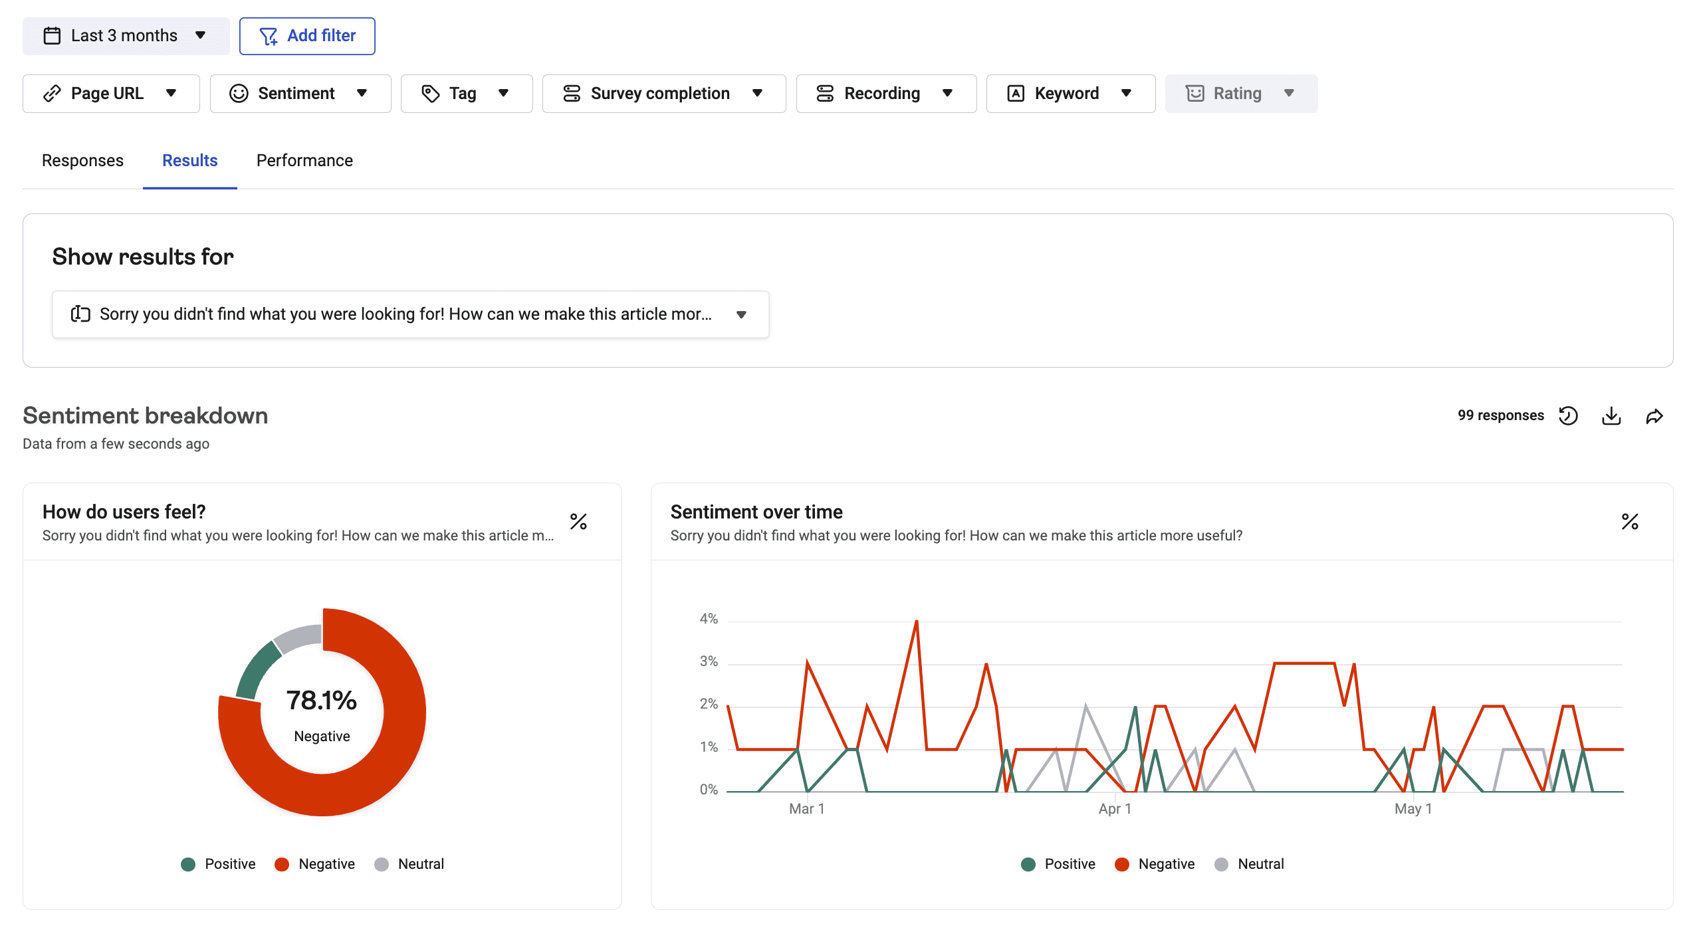Toggle Positive in Sentiment over time legend
The width and height of the screenshot is (1699, 932).
click(1058, 864)
